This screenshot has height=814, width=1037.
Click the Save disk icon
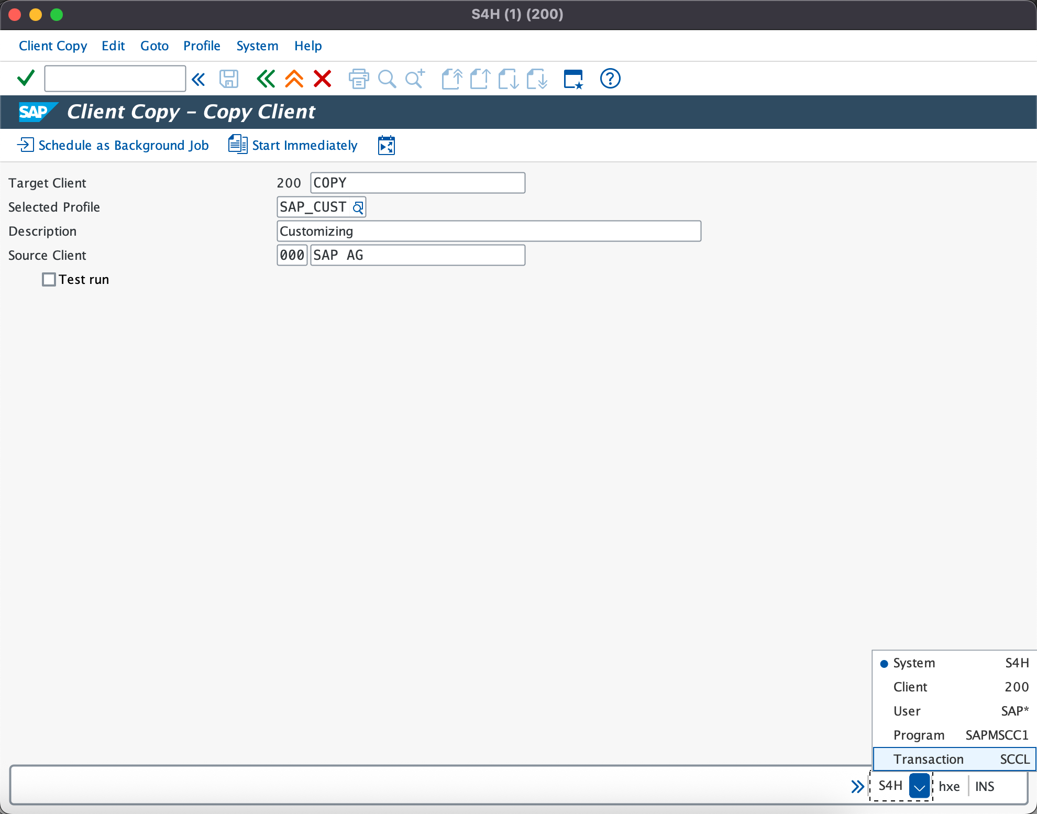229,79
